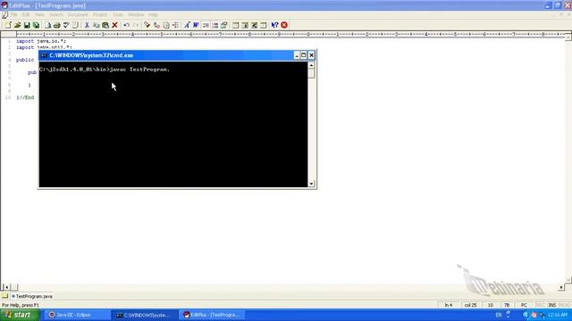Click the 'ln 4' status bar field
The height and width of the screenshot is (321, 572).
pos(449,305)
